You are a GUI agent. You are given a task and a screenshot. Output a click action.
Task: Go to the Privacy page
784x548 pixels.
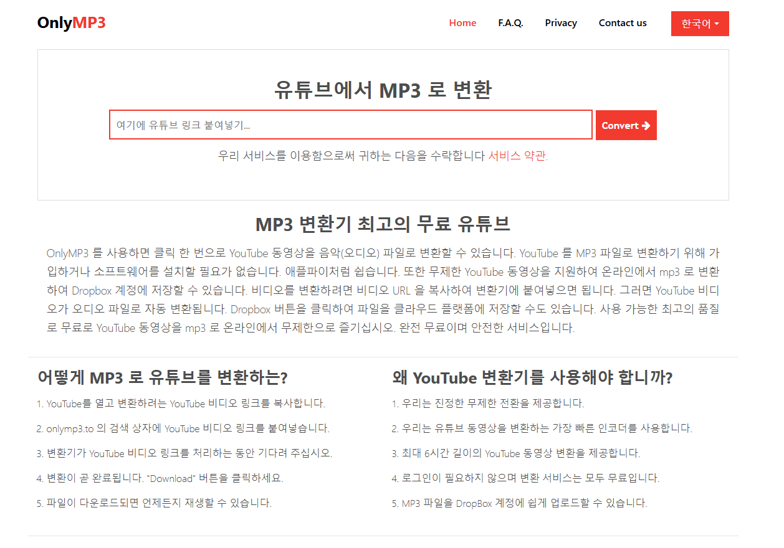[x=560, y=22]
